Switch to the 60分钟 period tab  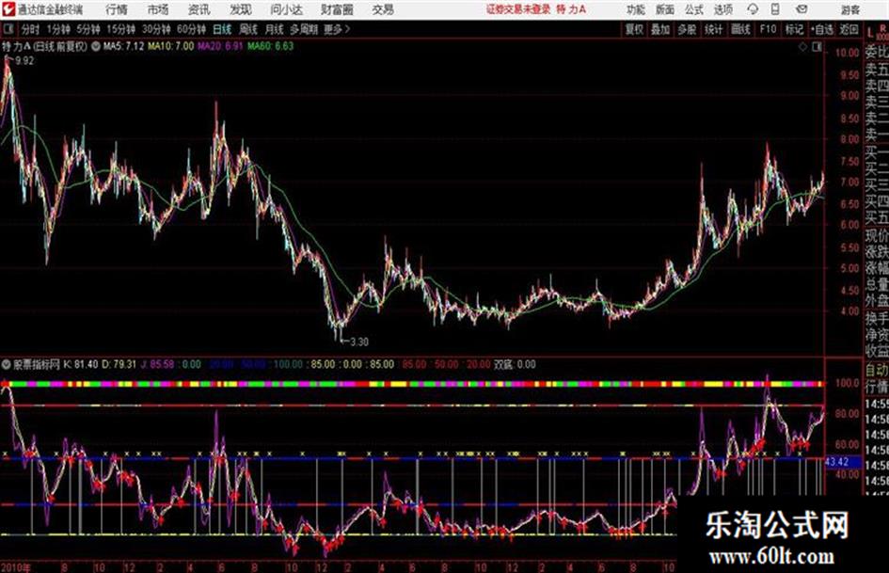point(191,29)
